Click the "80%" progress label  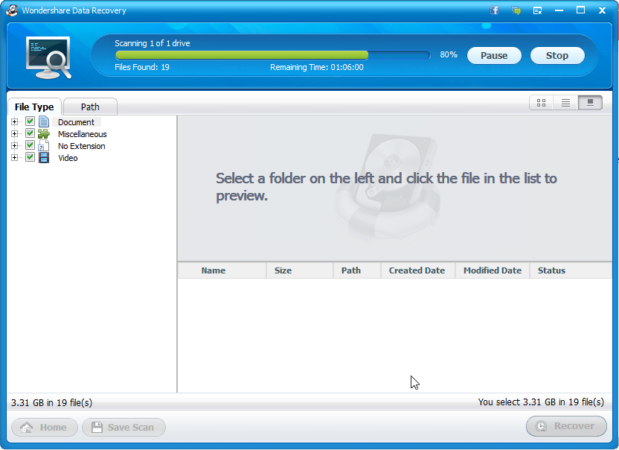449,54
